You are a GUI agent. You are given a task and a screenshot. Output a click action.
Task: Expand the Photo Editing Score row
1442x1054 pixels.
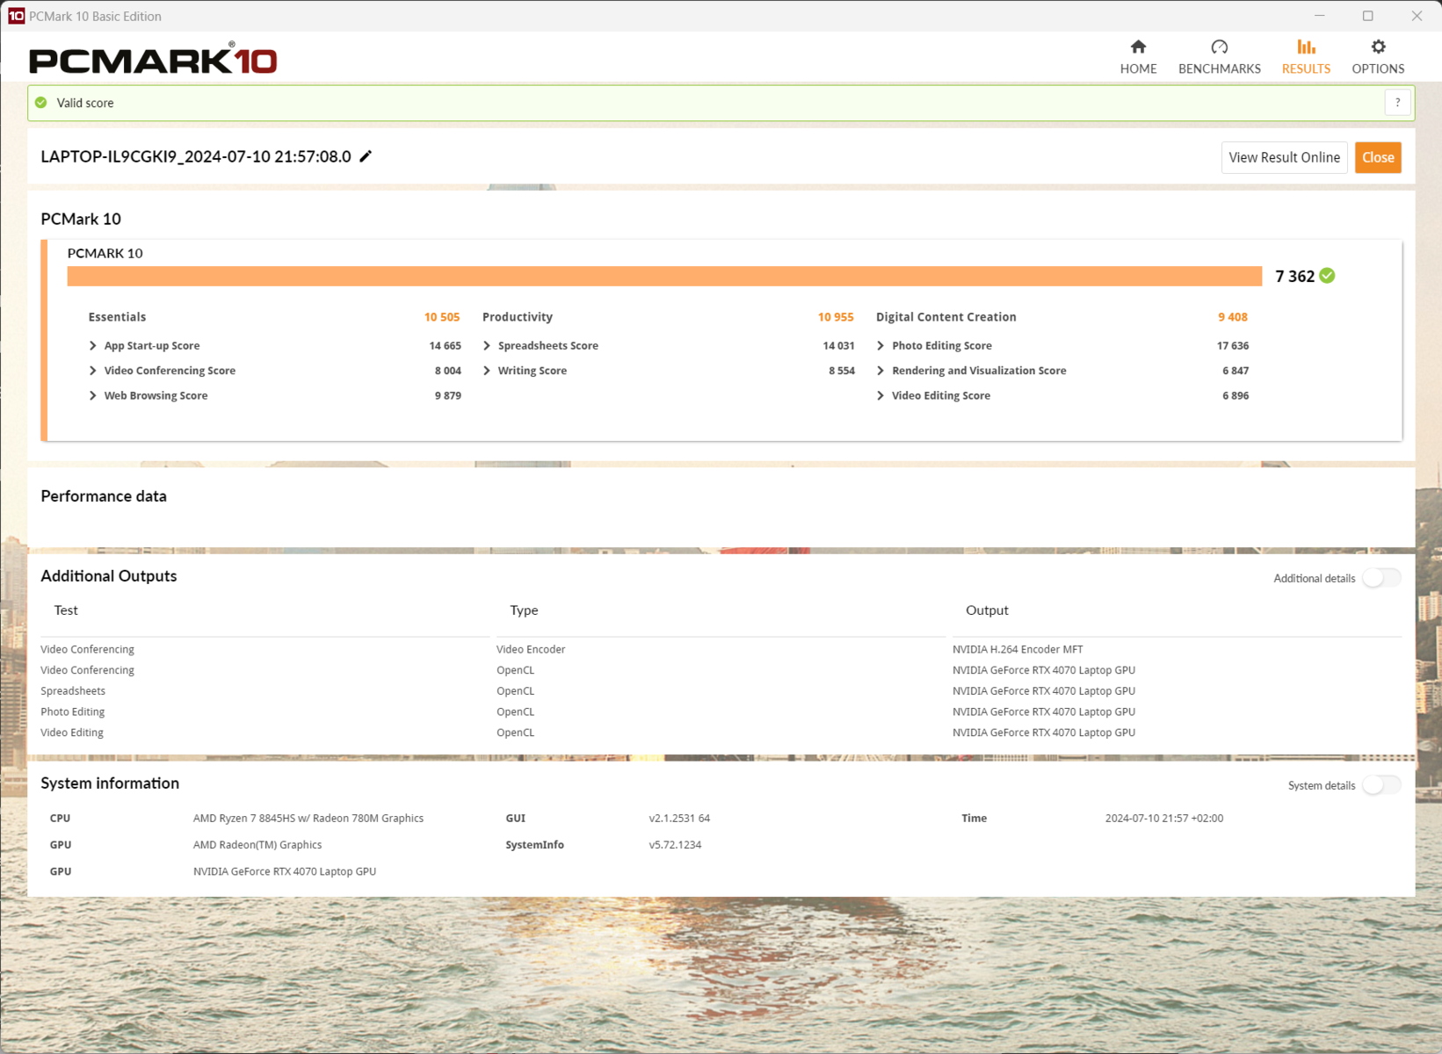pyautogui.click(x=880, y=346)
